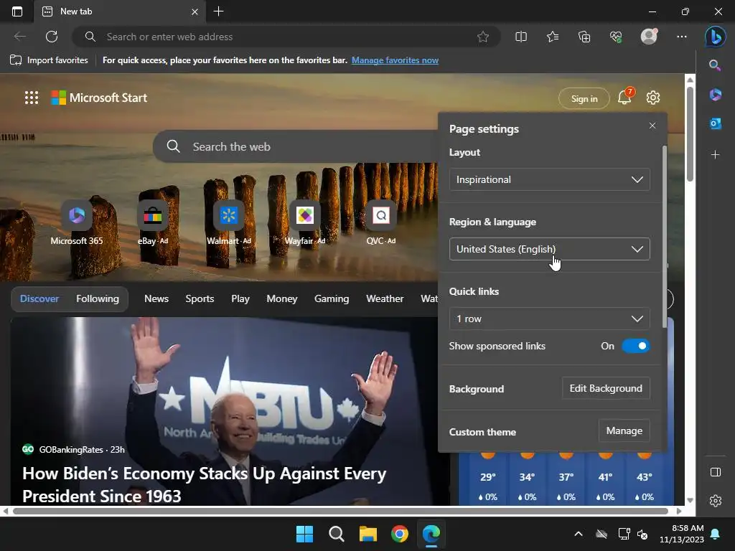Open the Walmart sponsored quick link
735x551 pixels.
pos(229,224)
